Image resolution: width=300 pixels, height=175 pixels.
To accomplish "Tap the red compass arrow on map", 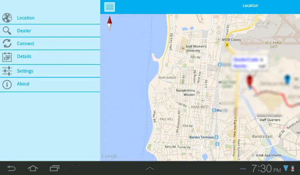I will 109,23.
